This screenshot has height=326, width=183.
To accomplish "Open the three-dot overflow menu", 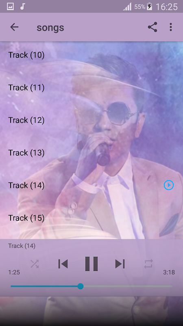I will tap(171, 27).
